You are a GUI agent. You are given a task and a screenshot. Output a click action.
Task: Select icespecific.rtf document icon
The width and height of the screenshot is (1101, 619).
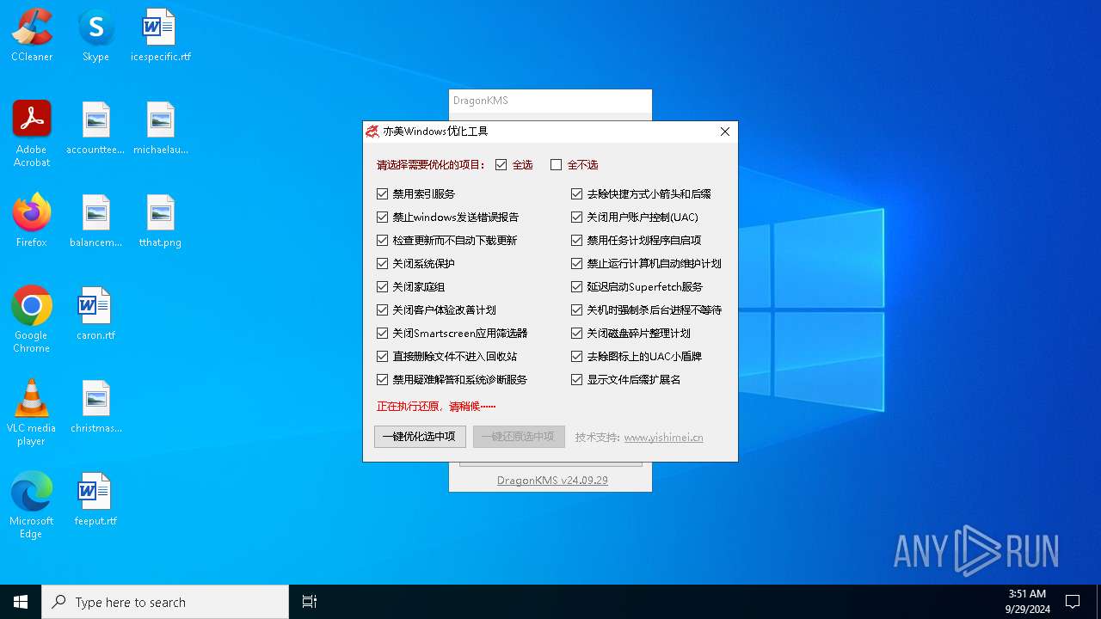160,34
